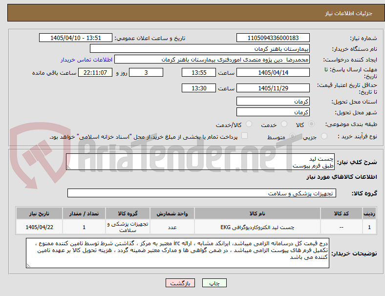Click the تعداد / مقدار column header
Screen dimensions: 385x296
tap(84, 213)
